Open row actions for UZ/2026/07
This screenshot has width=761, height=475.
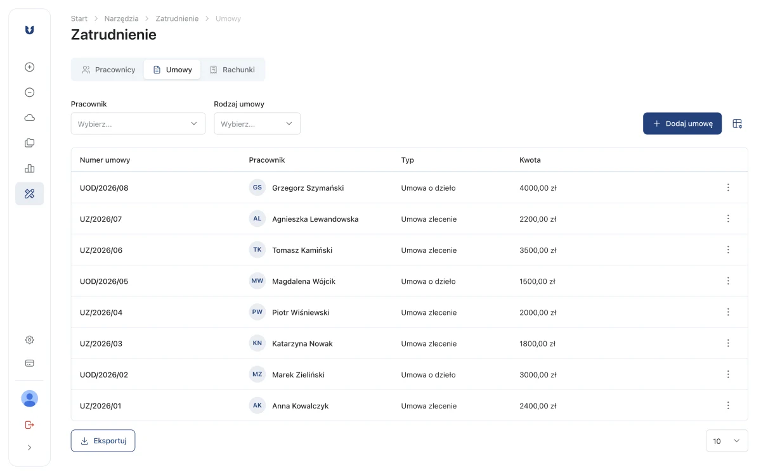pos(728,218)
